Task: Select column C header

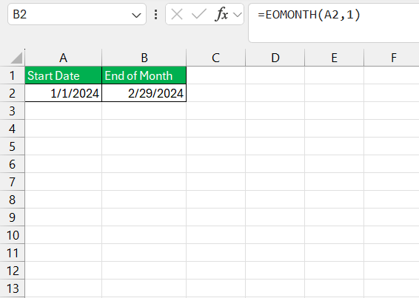Action: coord(215,58)
